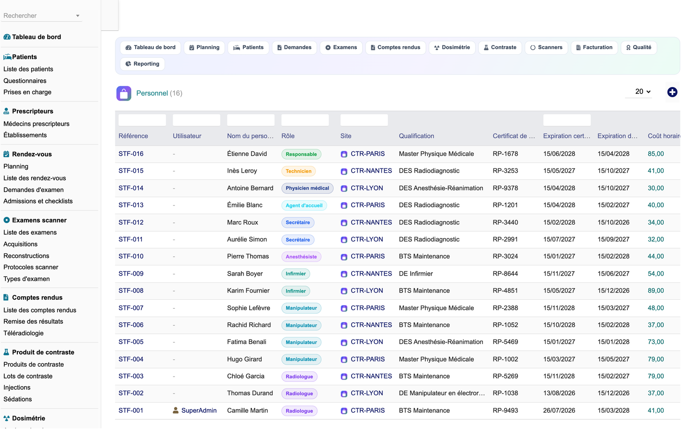
Task: Click the add new Personnel plus icon
Action: pyautogui.click(x=672, y=92)
